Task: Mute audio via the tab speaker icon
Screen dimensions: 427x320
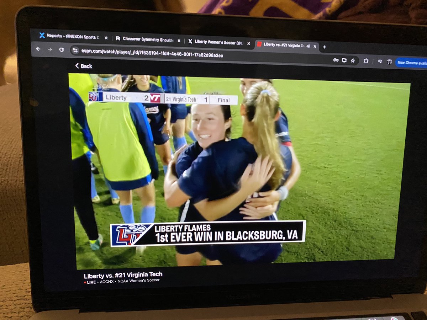Action: click(308, 46)
